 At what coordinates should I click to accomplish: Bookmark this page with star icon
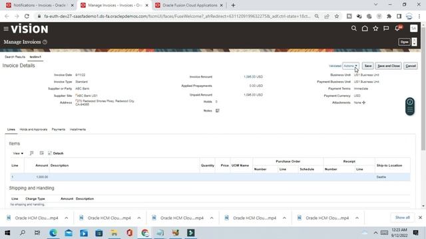(x=337, y=16)
